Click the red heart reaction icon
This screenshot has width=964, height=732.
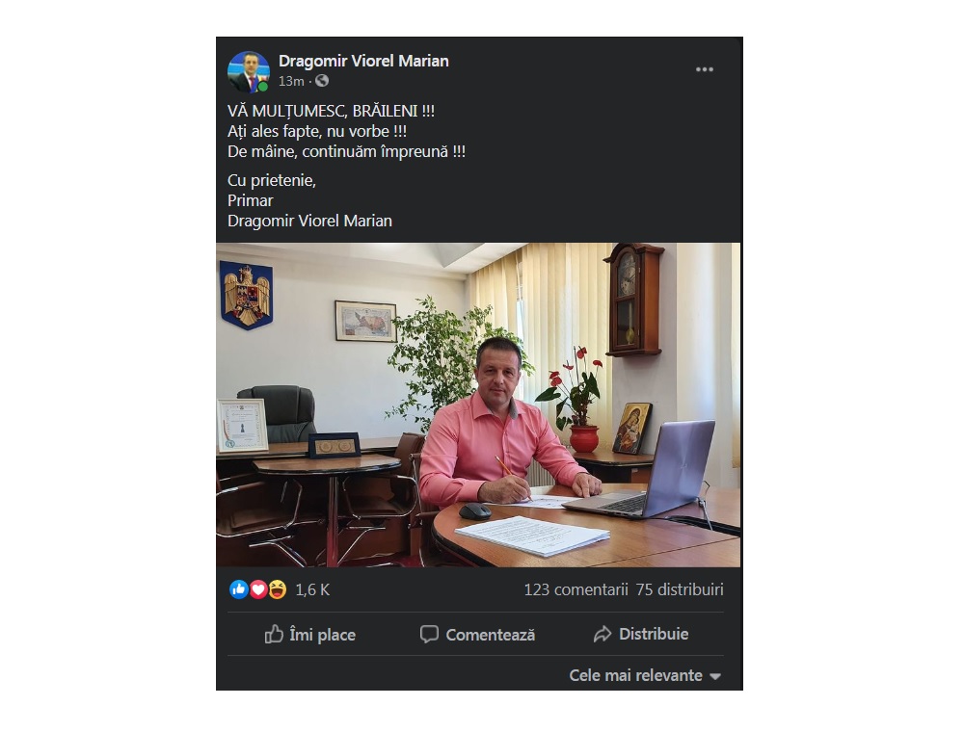(258, 589)
